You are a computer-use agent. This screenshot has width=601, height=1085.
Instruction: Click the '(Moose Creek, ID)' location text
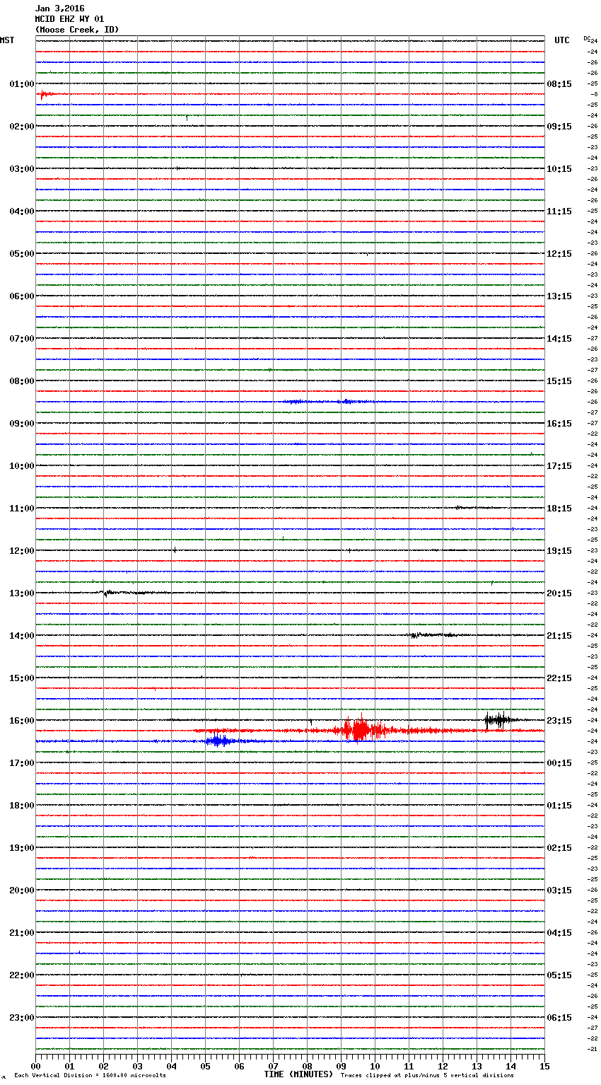77,30
